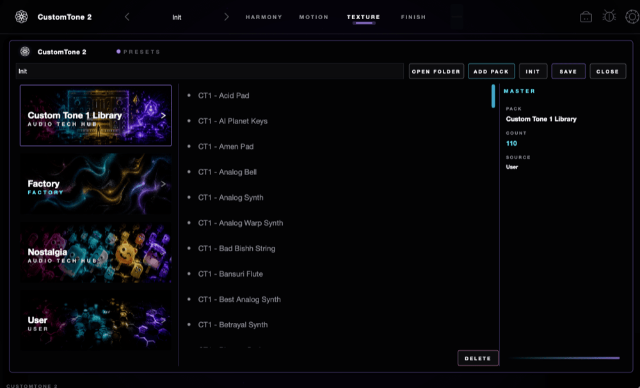Click the MASTER heading in info panel

tap(519, 91)
